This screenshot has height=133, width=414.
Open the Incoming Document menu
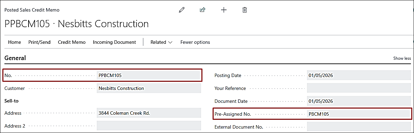[114, 42]
